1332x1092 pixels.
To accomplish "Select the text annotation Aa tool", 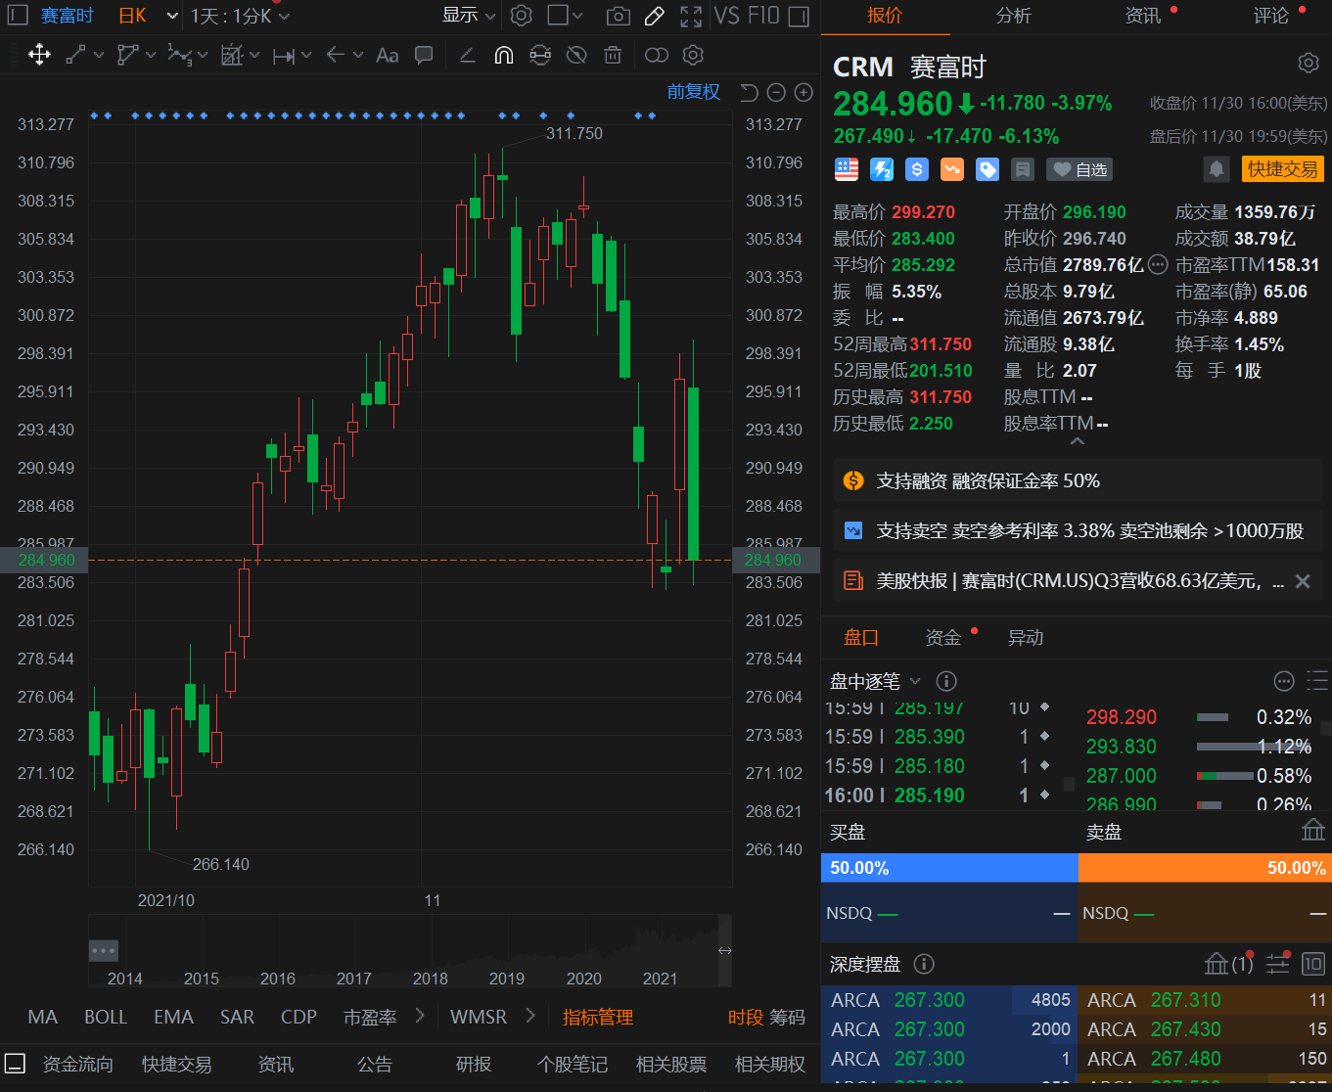I will (x=387, y=55).
